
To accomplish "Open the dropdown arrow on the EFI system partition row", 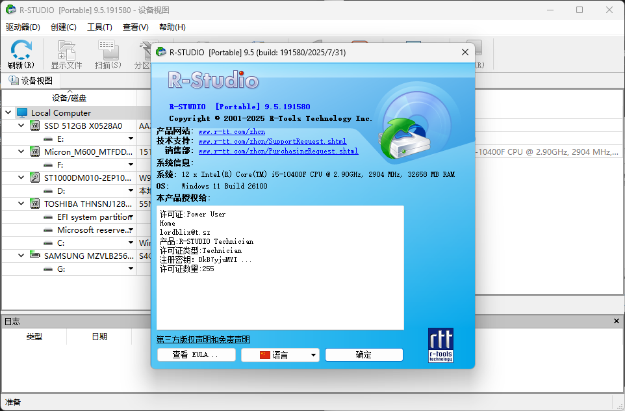I will [131, 217].
